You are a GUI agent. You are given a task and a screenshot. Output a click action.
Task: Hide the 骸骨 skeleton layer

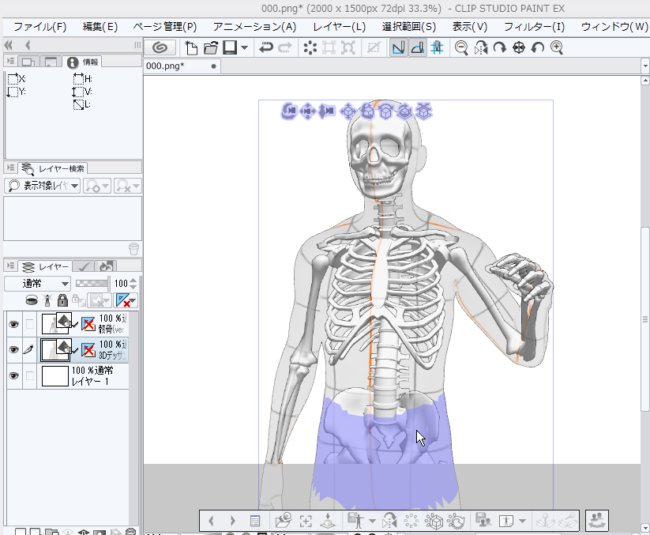click(x=13, y=324)
